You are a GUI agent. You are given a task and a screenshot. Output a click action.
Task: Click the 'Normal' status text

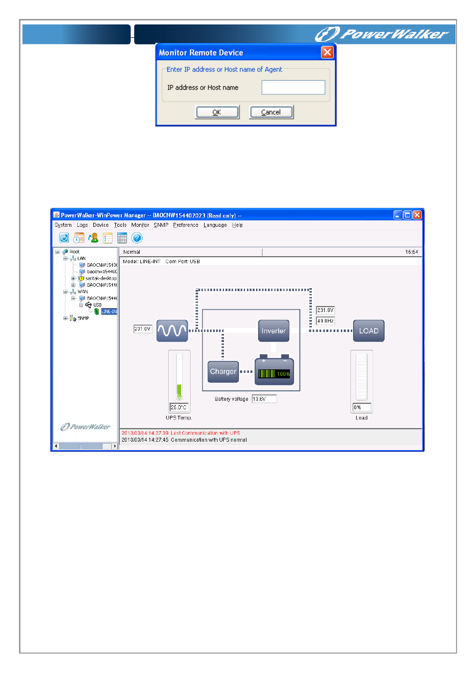tap(132, 252)
